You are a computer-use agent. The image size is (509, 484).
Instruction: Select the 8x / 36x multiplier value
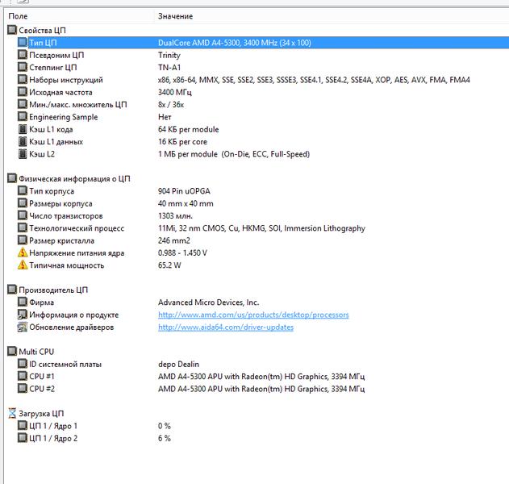pos(171,105)
